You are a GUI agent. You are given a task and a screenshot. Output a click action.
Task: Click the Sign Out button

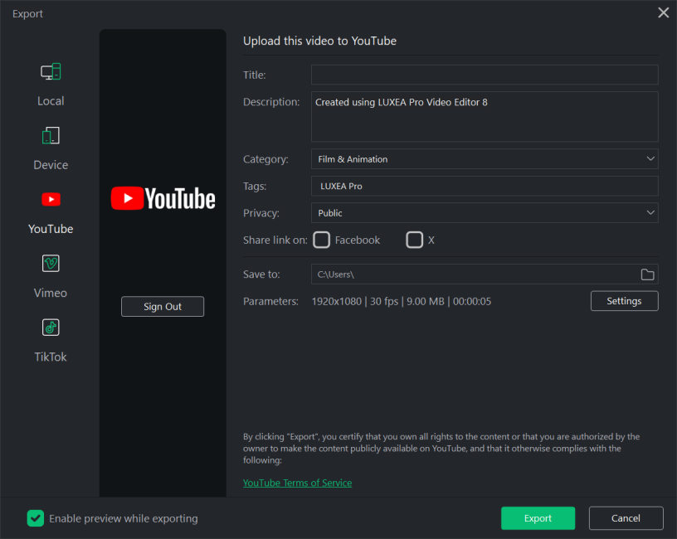coord(163,307)
